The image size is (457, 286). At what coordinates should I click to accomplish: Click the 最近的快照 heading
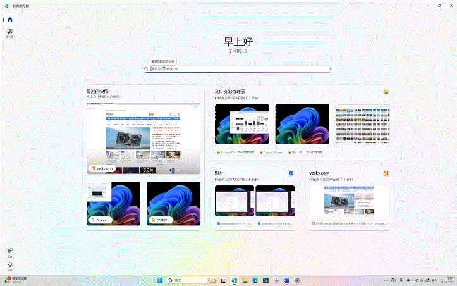97,91
